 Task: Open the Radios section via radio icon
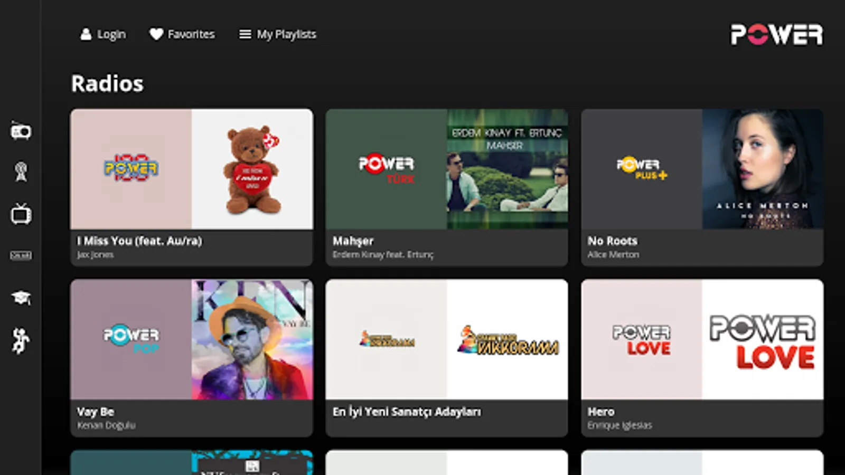[x=21, y=130]
